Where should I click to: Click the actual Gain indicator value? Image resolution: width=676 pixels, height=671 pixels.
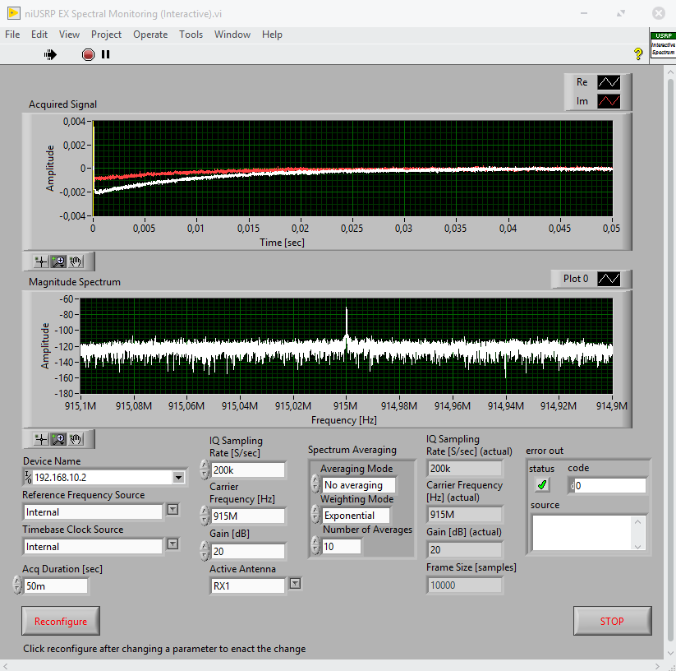tap(465, 550)
